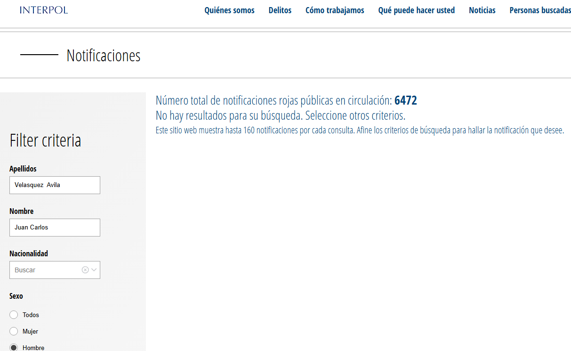Select the Mujer radio button
Screen dimensions: 571x351
click(x=14, y=331)
